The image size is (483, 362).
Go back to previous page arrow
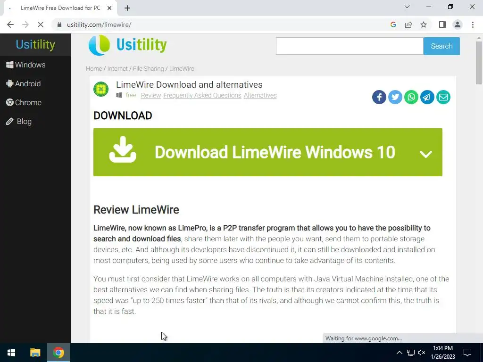(10, 25)
